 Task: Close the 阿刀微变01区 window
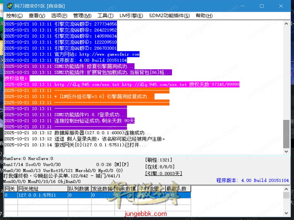[x=281, y=6]
